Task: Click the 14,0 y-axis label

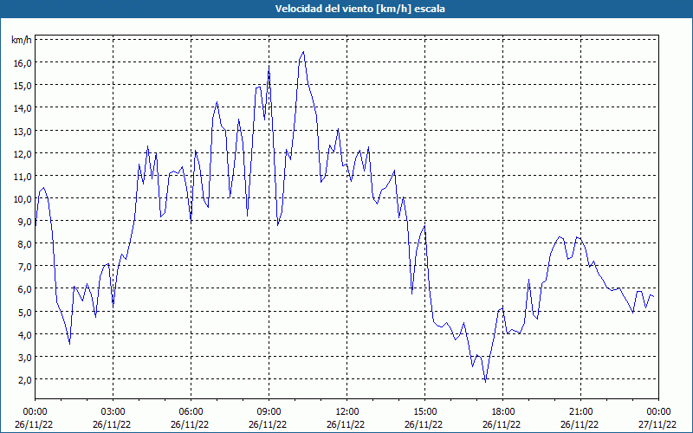Action: [23, 107]
